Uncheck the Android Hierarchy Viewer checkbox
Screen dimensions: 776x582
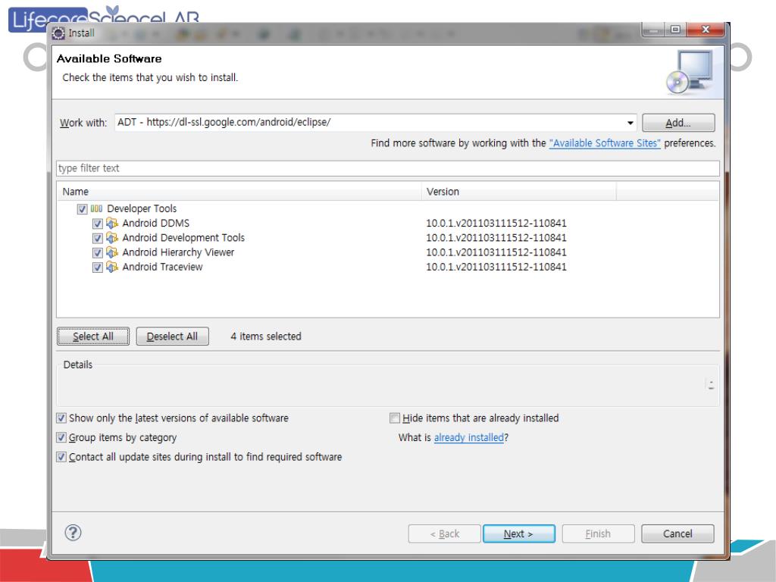click(98, 253)
